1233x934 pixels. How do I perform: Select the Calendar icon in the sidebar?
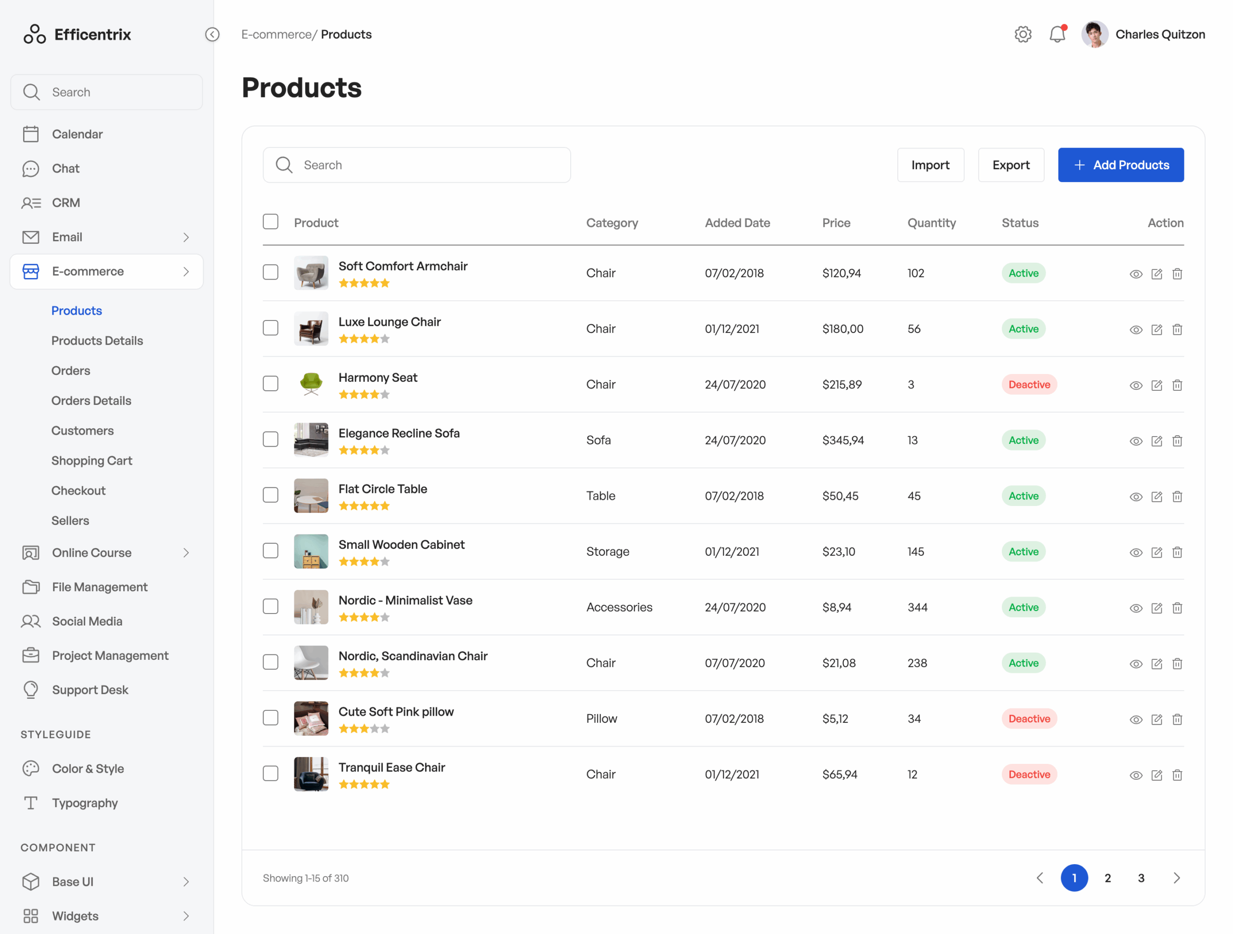coord(31,134)
